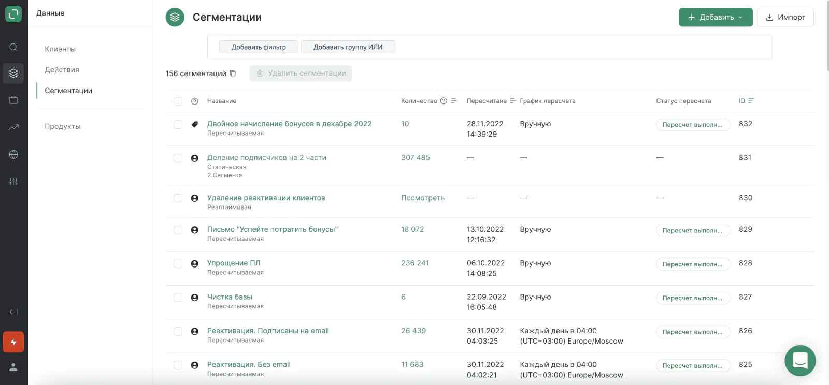The image size is (829, 385).
Task: Select Сегментации in the side menu
Action: (x=68, y=91)
